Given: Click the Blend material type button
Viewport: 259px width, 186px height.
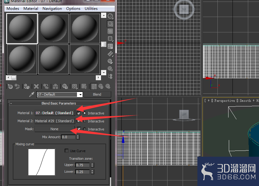Looking at the screenshot, I should pyautogui.click(x=97, y=94).
